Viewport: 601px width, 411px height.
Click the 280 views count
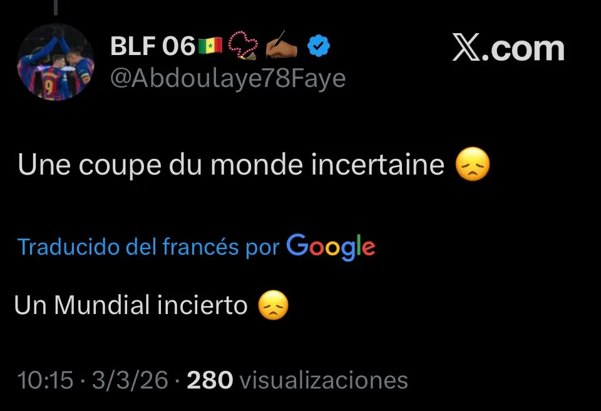coord(210,380)
